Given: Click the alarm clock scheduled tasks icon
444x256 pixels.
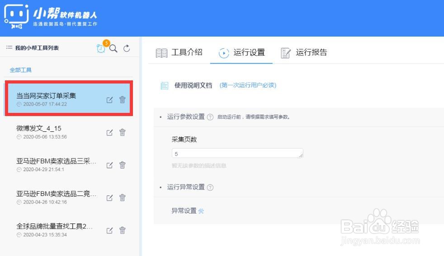Looking at the screenshot, I should (x=100, y=49).
